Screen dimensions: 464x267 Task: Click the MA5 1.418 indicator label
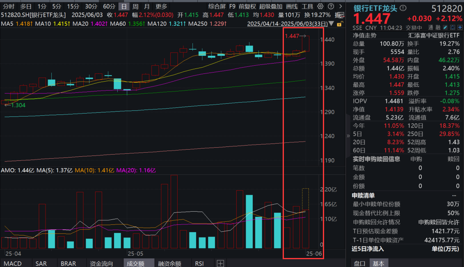click(16, 23)
